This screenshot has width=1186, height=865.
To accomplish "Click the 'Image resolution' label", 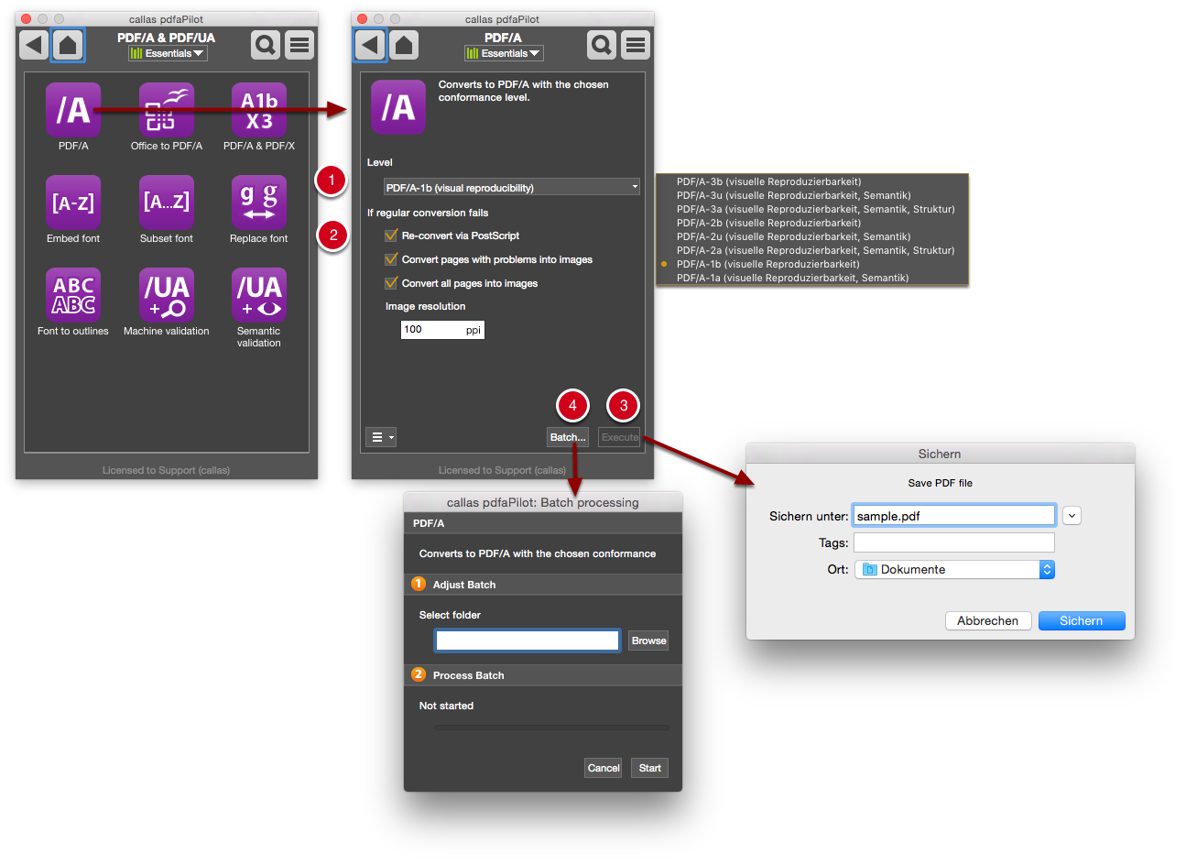I will (x=425, y=306).
